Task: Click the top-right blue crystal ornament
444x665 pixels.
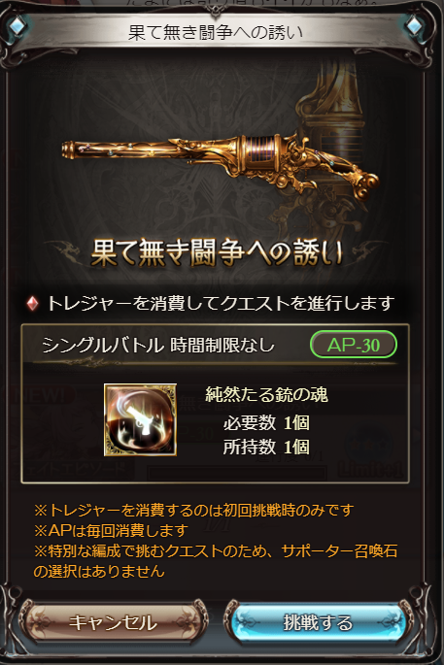Action: pyautogui.click(x=414, y=26)
